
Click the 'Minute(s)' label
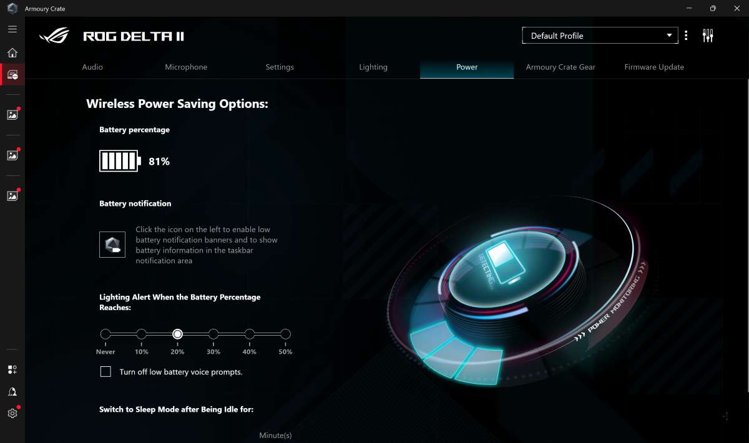click(275, 435)
